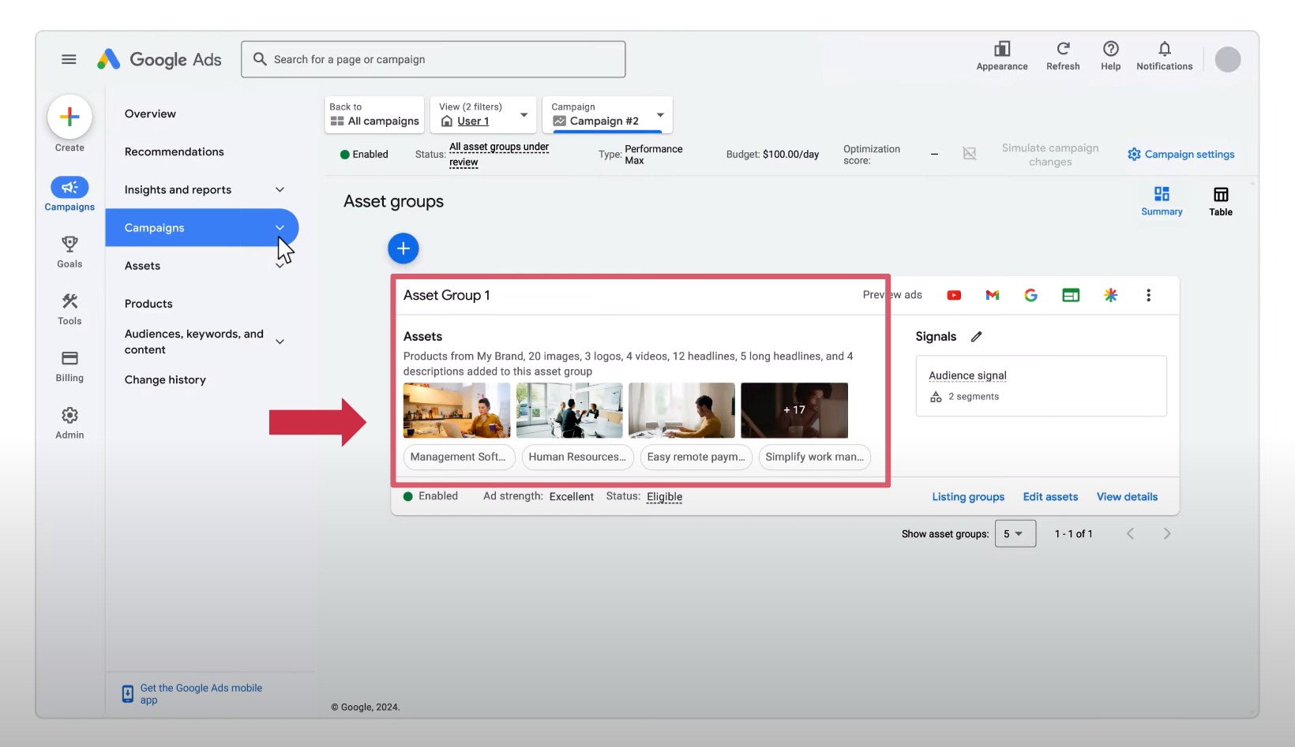This screenshot has width=1295, height=747.
Task: Open the hamburger main menu
Action: tap(69, 59)
